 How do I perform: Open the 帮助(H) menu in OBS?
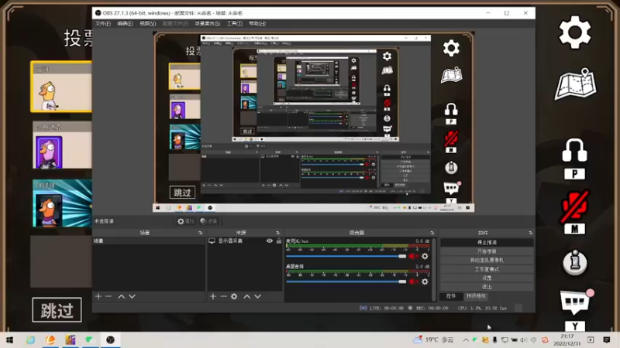pyautogui.click(x=257, y=24)
